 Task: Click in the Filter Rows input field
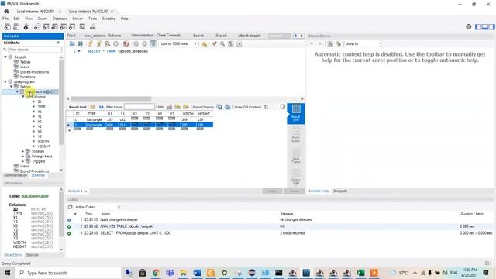[139, 107]
